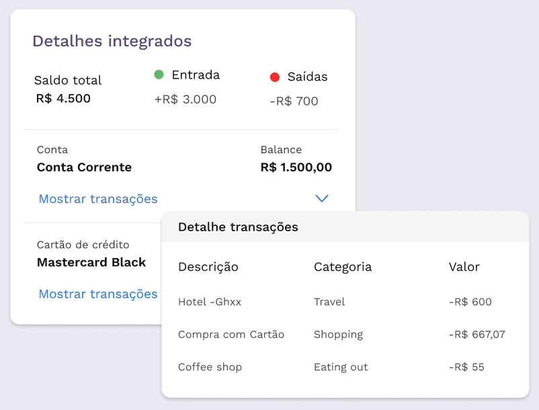539x410 pixels.
Task: Click the Saldo total amount R$ 4.500
Action: [63, 99]
